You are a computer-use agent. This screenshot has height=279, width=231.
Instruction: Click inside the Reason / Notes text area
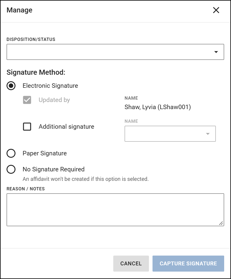tap(115, 209)
